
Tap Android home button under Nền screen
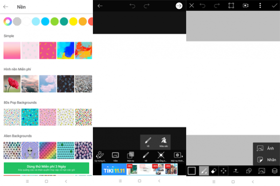tap(46, 181)
